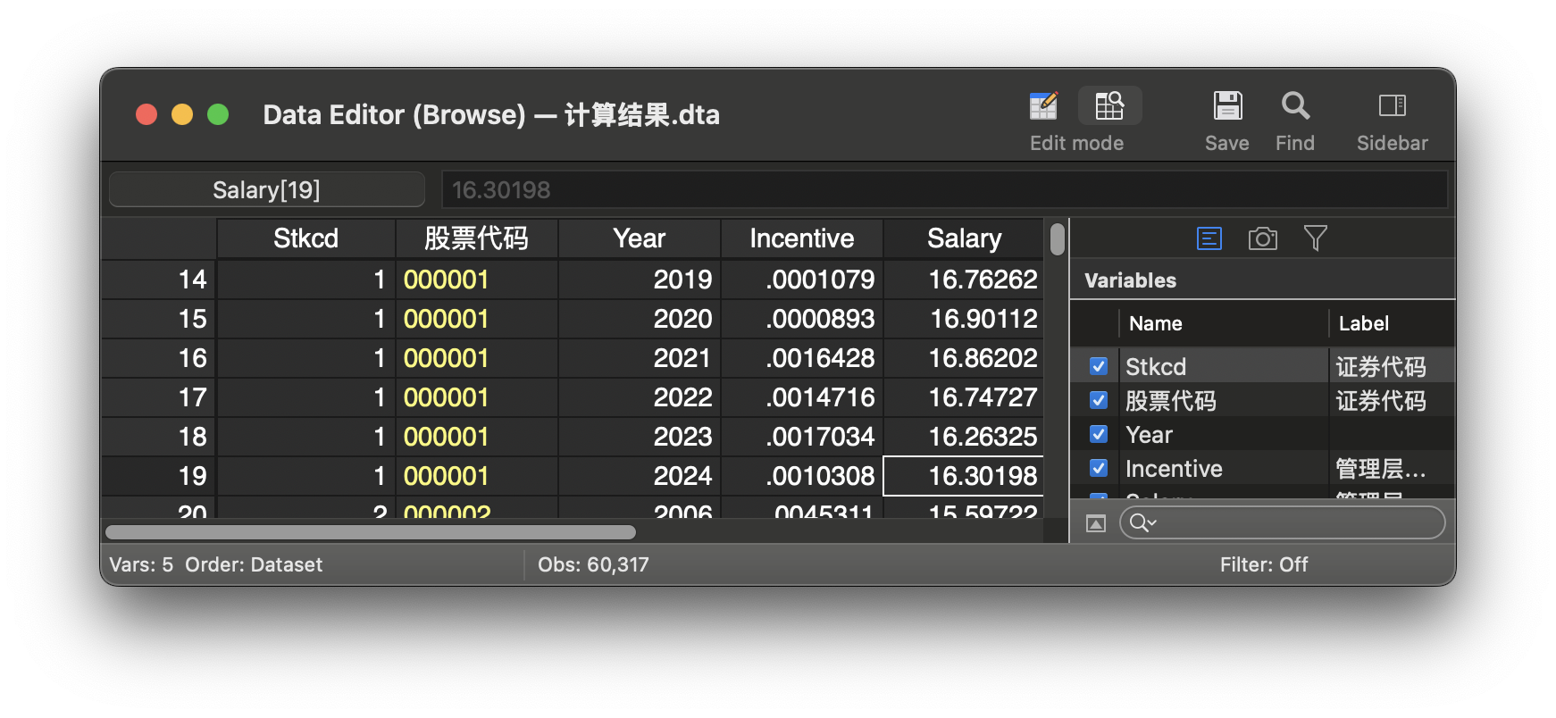1556x718 pixels.
Task: Show the Variables list panel icon
Action: (1209, 238)
